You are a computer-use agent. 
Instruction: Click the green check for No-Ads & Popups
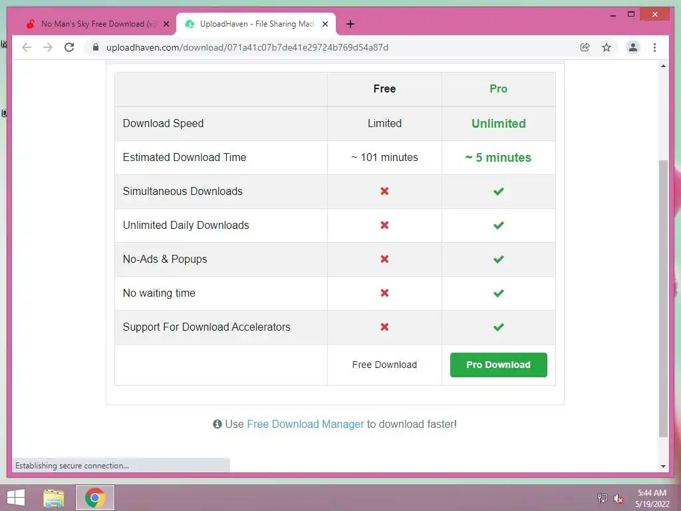499,259
